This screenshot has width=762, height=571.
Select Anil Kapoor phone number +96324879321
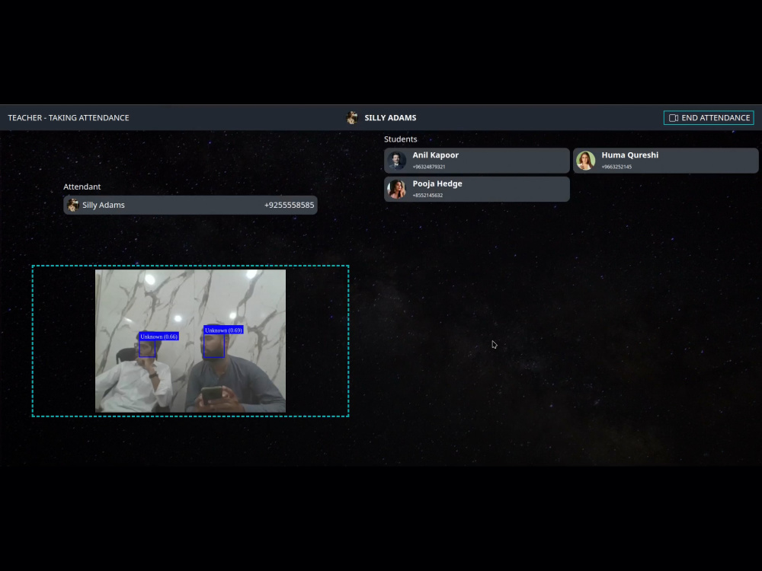pos(429,167)
